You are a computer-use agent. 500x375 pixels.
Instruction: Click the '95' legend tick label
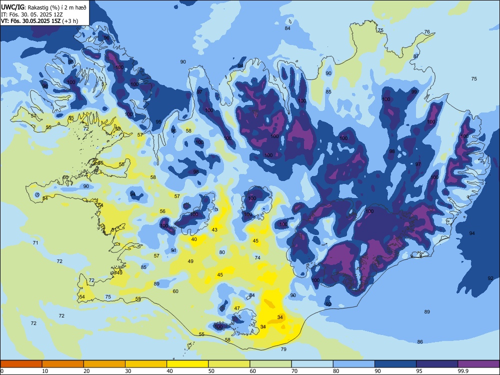[x=419, y=371]
